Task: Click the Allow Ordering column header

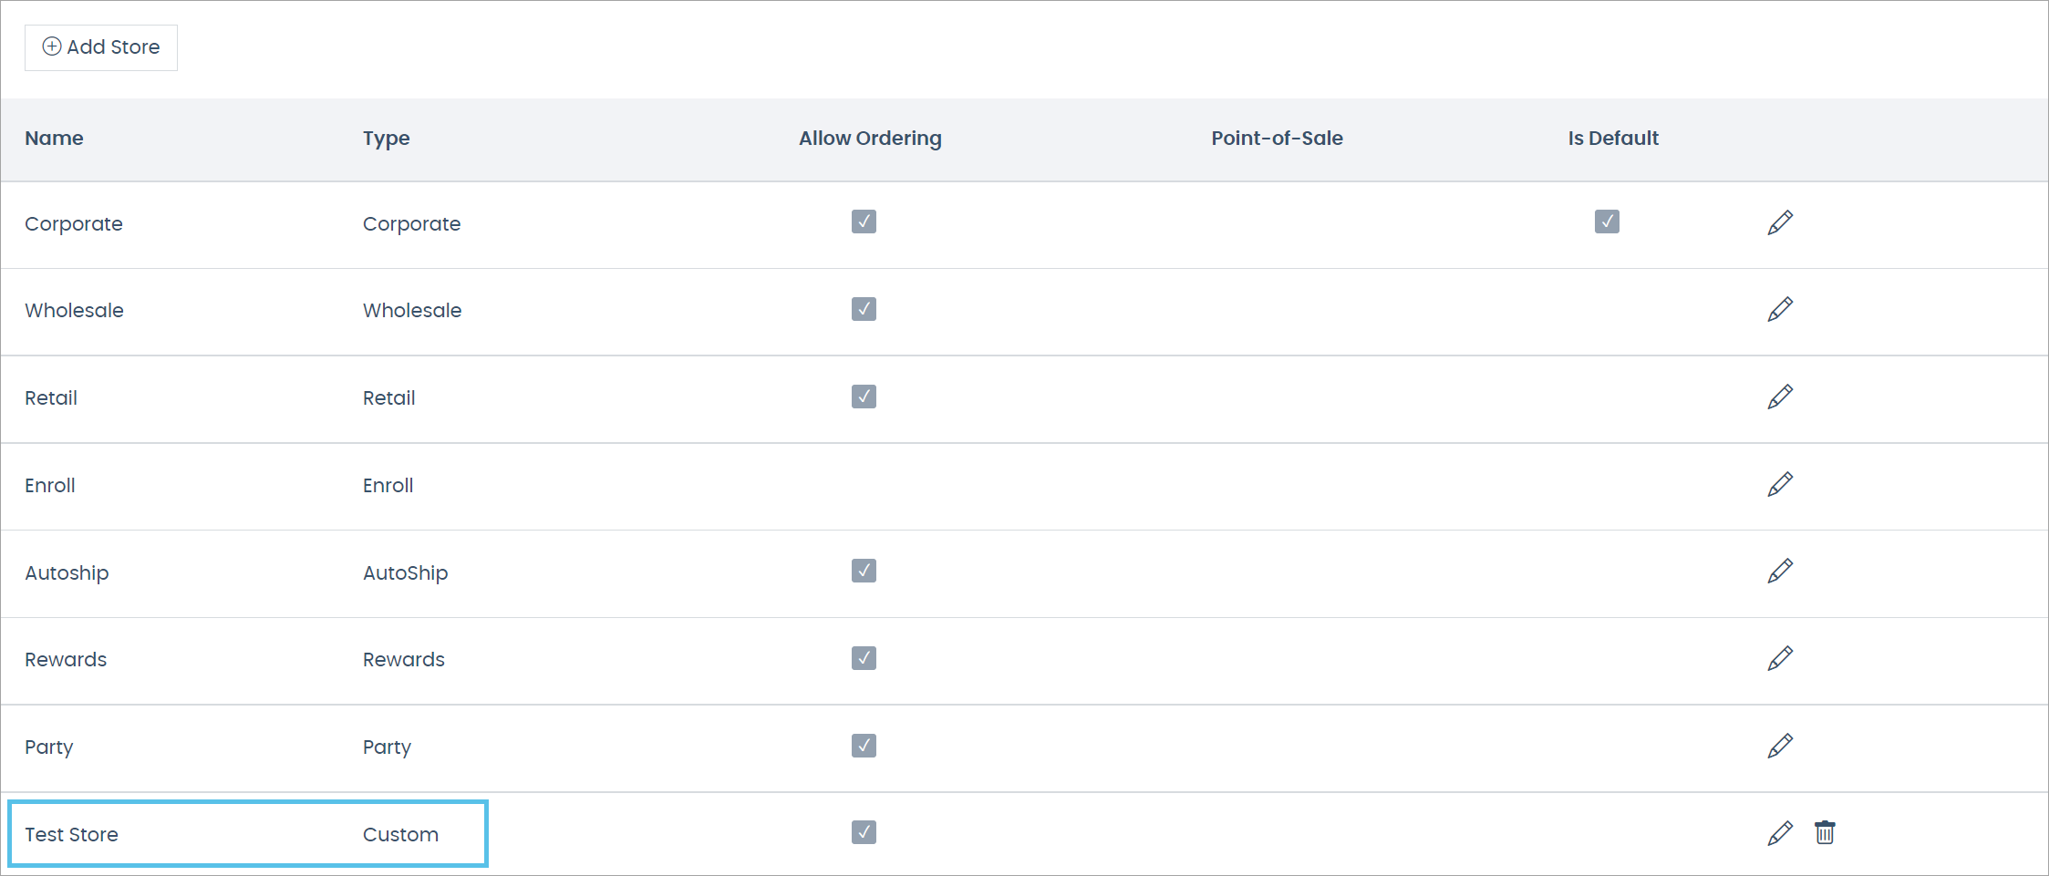Action: (x=870, y=139)
